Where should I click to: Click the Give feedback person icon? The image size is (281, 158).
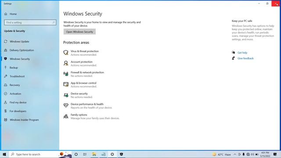point(233,58)
